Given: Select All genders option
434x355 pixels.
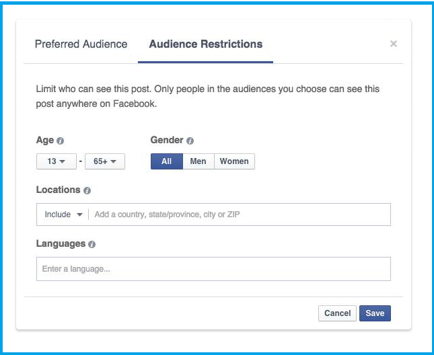Looking at the screenshot, I should (x=166, y=161).
